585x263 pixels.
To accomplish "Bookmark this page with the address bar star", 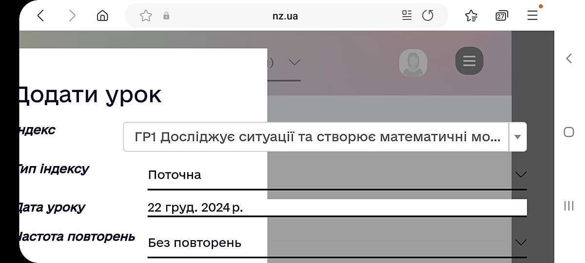I will point(146,16).
